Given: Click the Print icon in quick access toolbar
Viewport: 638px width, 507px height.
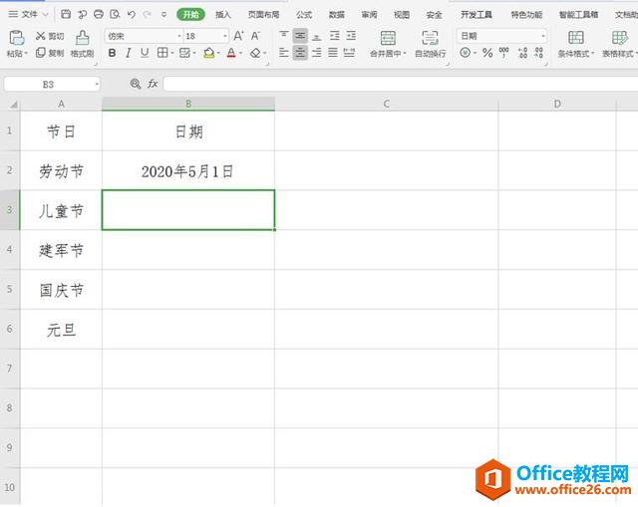Looking at the screenshot, I should click(x=99, y=15).
